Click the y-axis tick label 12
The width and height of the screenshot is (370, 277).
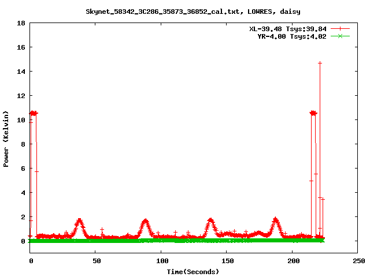point(21,96)
